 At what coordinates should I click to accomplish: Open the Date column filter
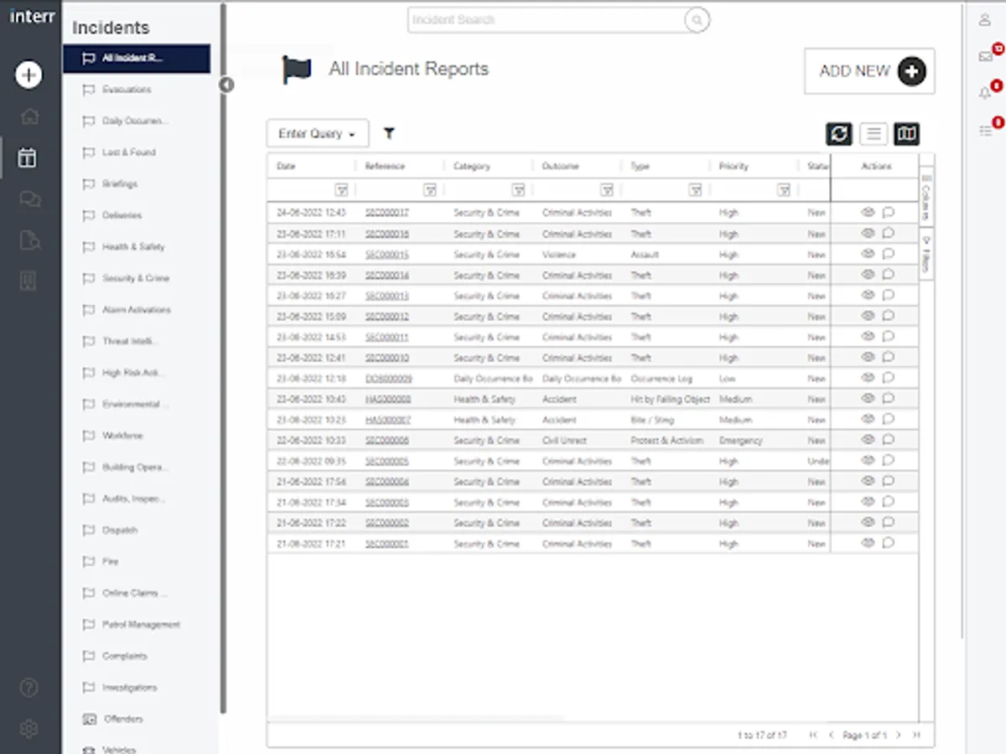(x=341, y=190)
